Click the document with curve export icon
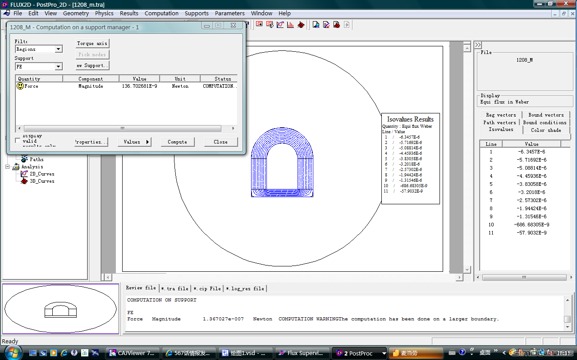Image resolution: width=577 pixels, height=360 pixels. [x=326, y=24]
